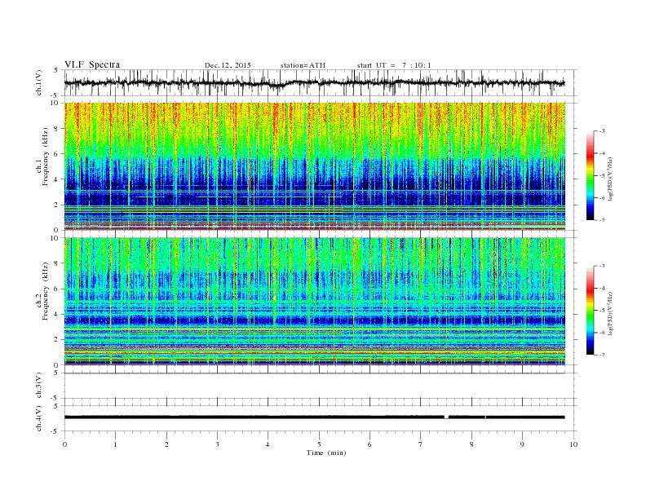The width and height of the screenshot is (646, 499).
Task: Click the ch.2 "Frequency (kHz)" axis label
Action: point(46,292)
